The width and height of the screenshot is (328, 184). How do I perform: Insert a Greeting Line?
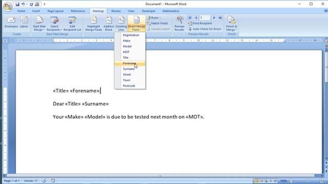click(121, 24)
